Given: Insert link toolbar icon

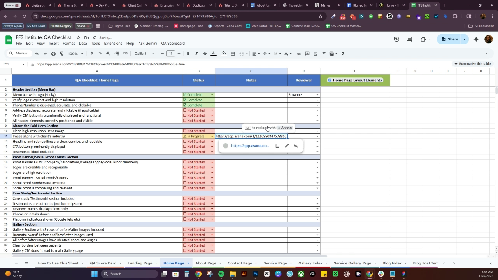Looking at the screenshot, I should tap(299, 54).
